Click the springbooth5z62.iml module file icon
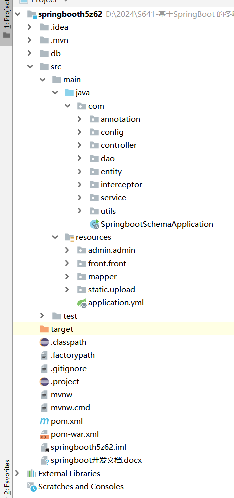This screenshot has width=234, height=498. point(45,447)
